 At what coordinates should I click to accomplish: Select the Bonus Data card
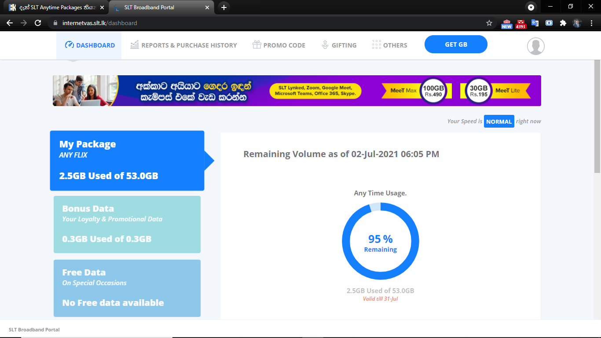point(127,224)
